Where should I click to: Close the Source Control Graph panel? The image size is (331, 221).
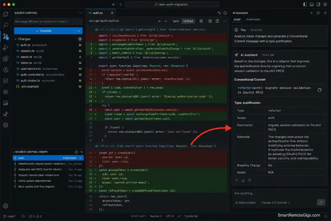point(82,152)
